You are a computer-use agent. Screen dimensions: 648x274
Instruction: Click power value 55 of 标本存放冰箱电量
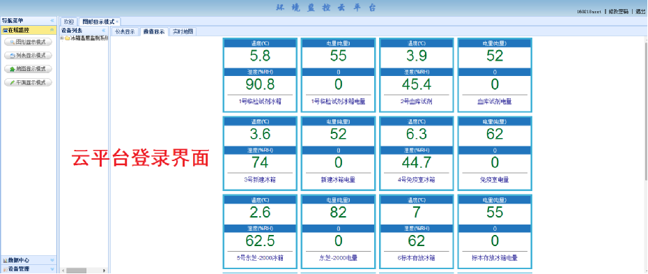click(495, 213)
